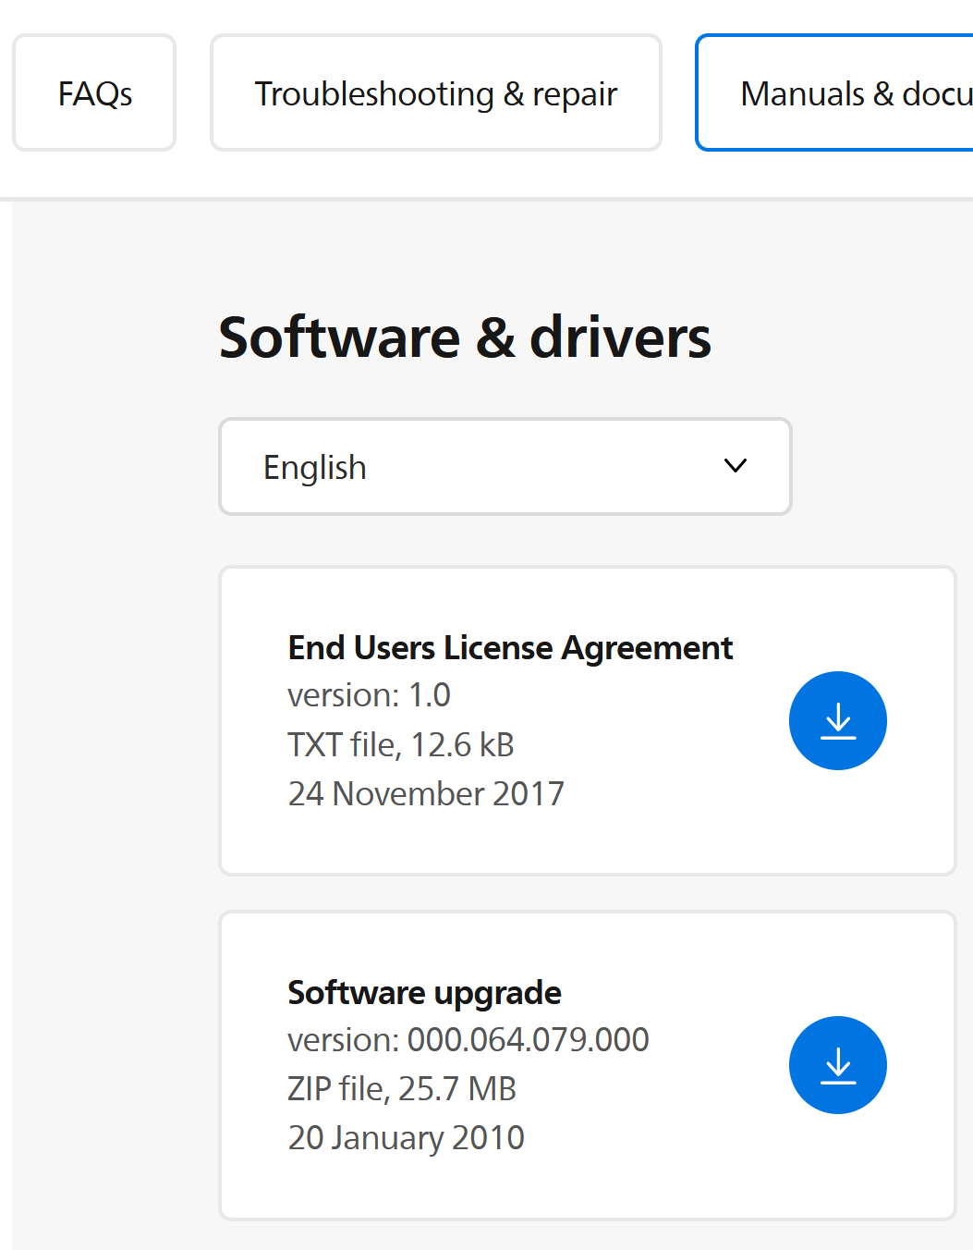Click the Software upgrade title
973x1250 pixels.
tap(424, 993)
